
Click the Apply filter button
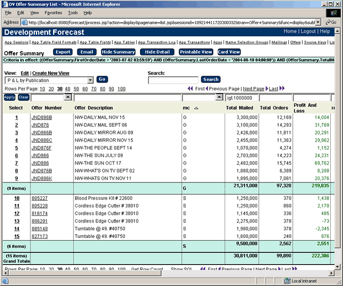click(x=9, y=97)
